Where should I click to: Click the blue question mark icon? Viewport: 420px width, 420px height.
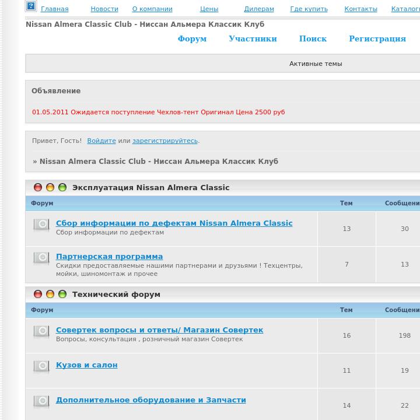(x=31, y=6)
